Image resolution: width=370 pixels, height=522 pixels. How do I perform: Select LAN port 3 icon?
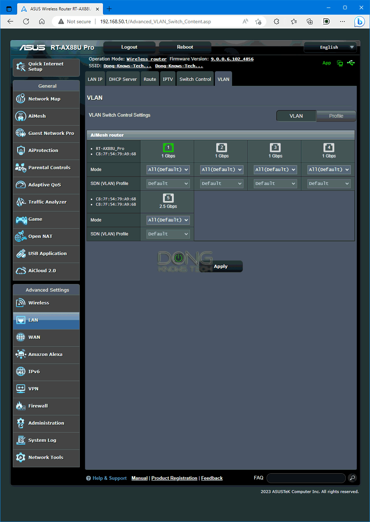tap(275, 147)
